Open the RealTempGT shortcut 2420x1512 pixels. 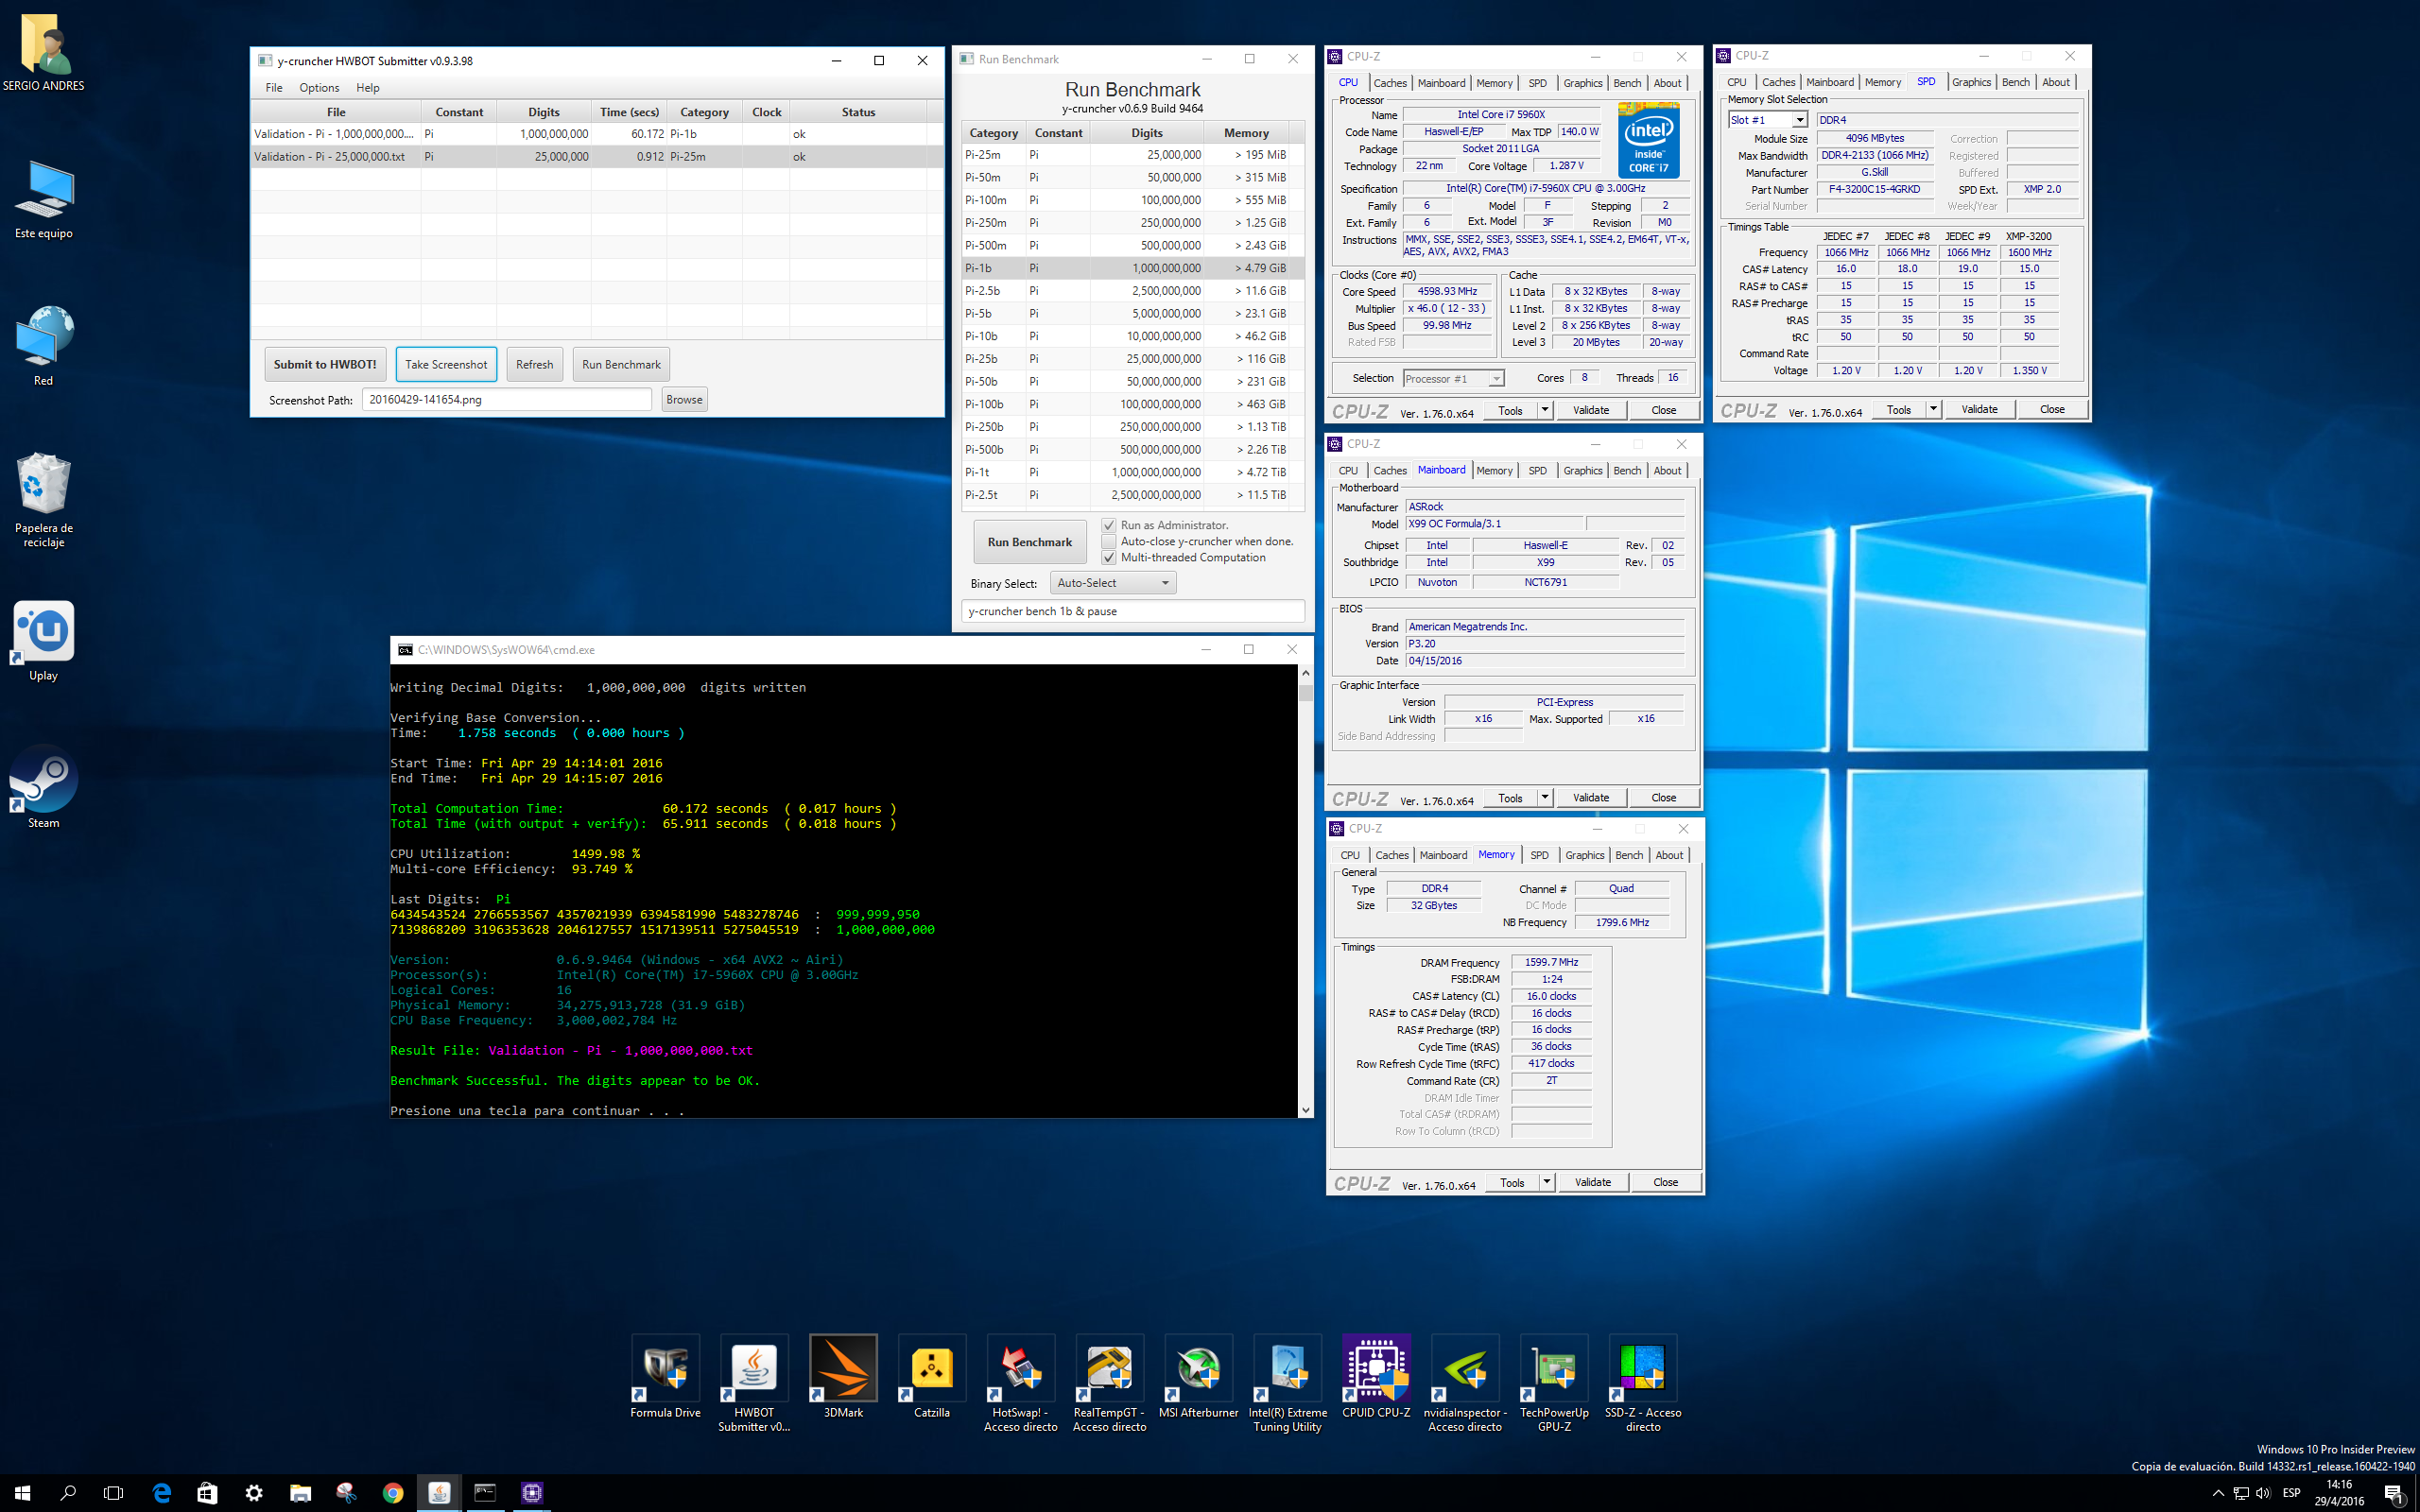tap(1109, 1384)
